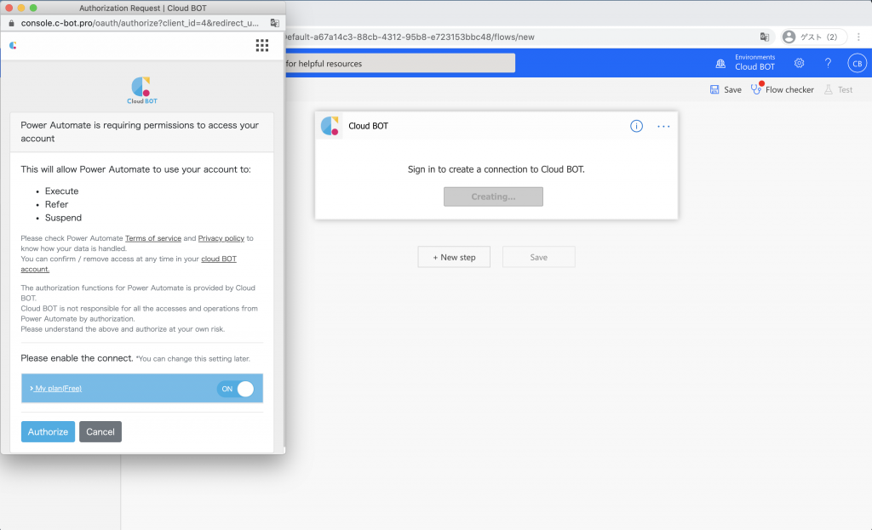Click the "Cloud BOT" card title
The height and width of the screenshot is (530, 872).
(368, 126)
